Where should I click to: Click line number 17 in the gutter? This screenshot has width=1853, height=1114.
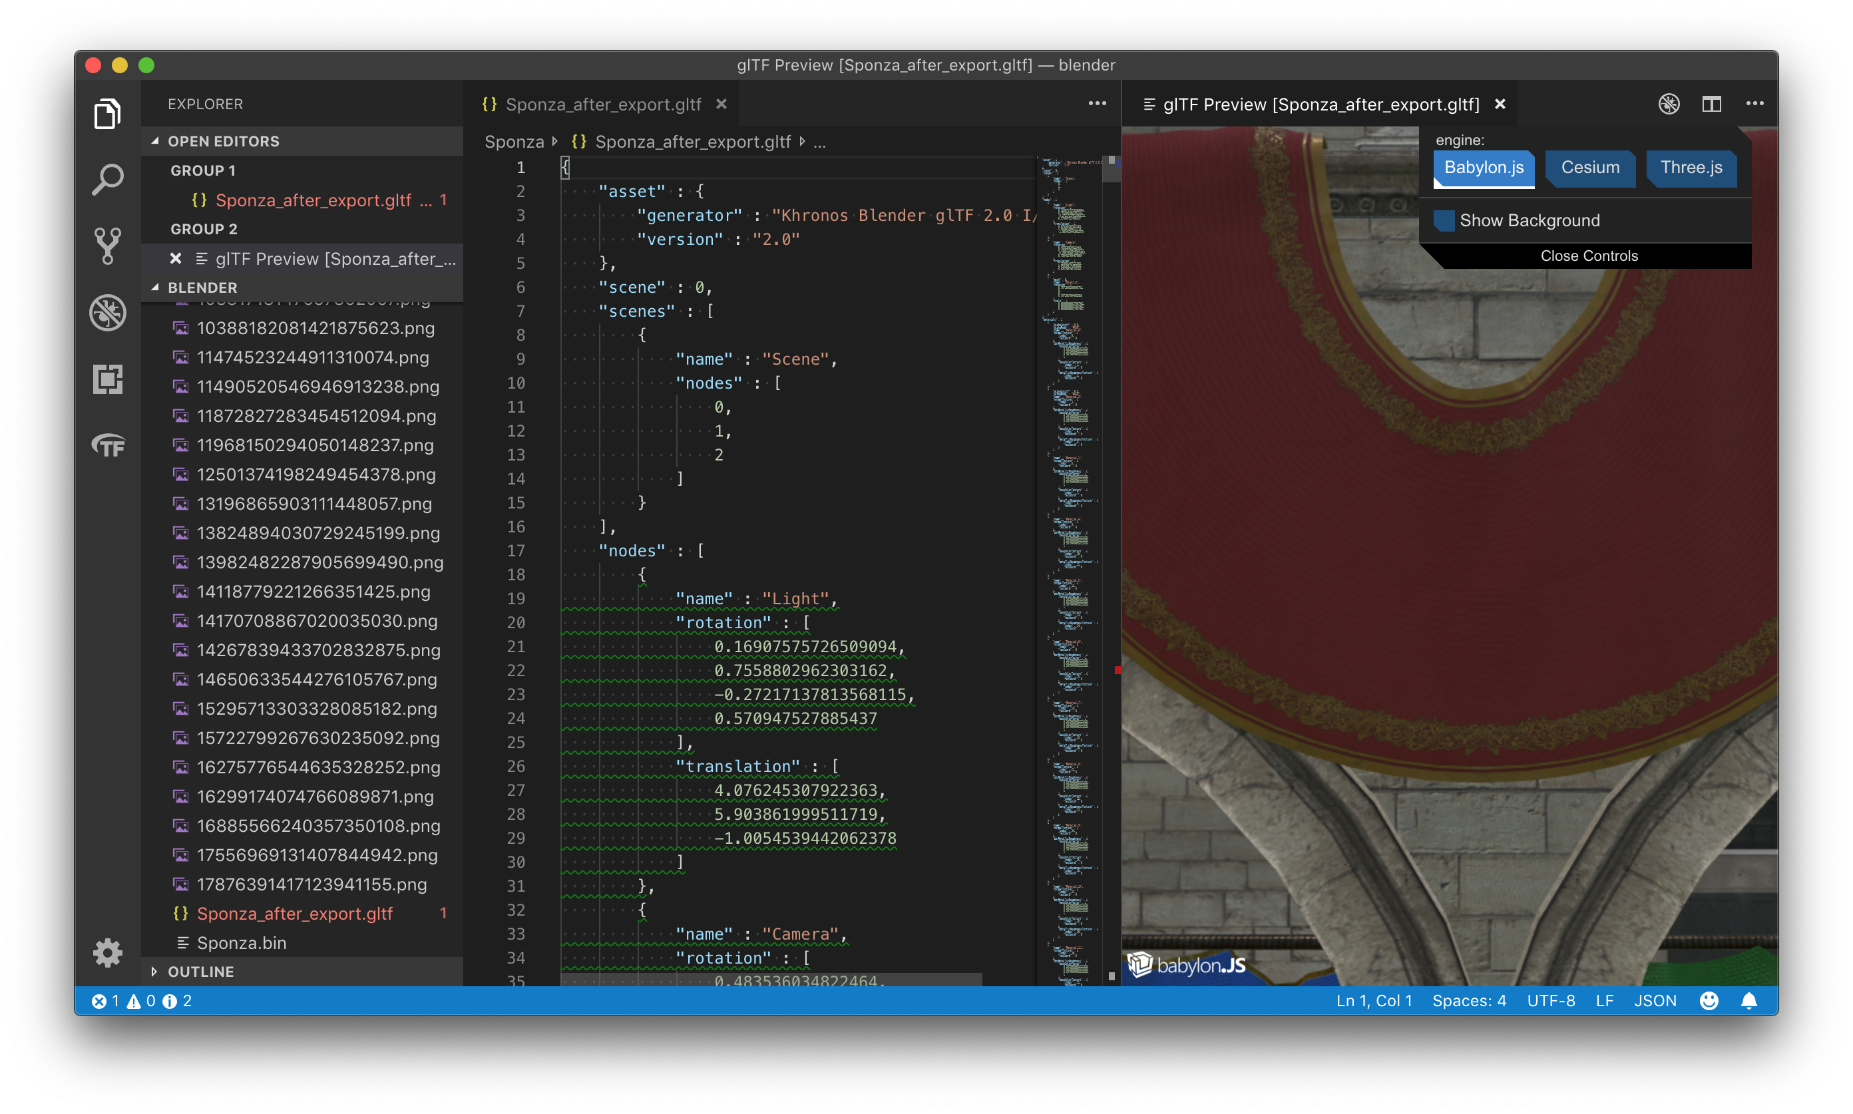(x=516, y=551)
